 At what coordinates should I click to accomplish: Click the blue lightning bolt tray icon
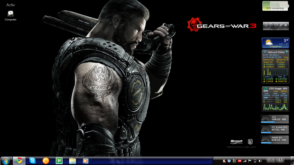pyautogui.click(x=229, y=161)
